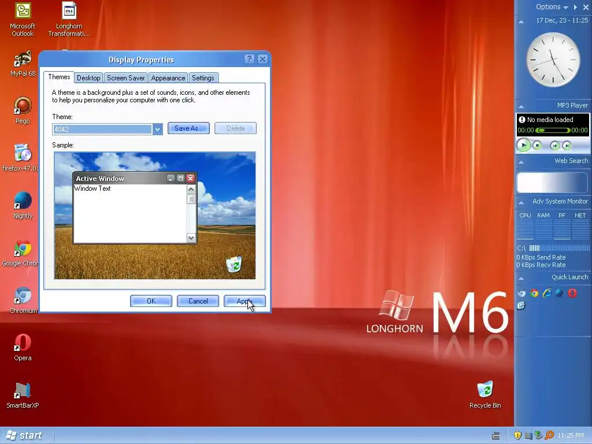592x444 pixels.
Task: Launch Internet Explorer from sidebar Quick Launch
Action: (x=547, y=293)
